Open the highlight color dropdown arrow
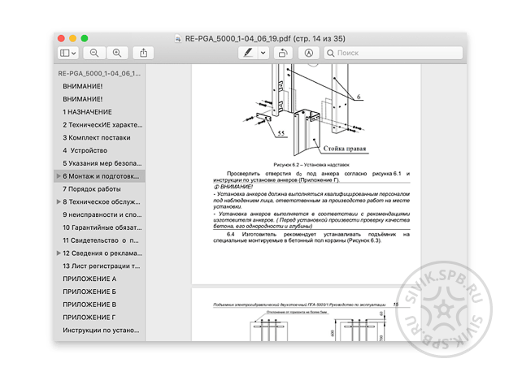522x376 pixels. click(x=263, y=53)
